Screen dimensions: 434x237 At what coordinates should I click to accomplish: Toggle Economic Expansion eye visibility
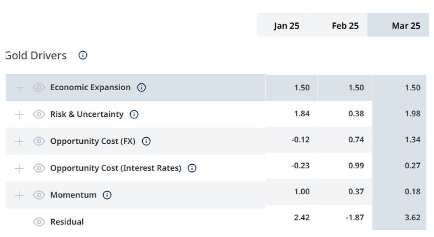(x=39, y=88)
